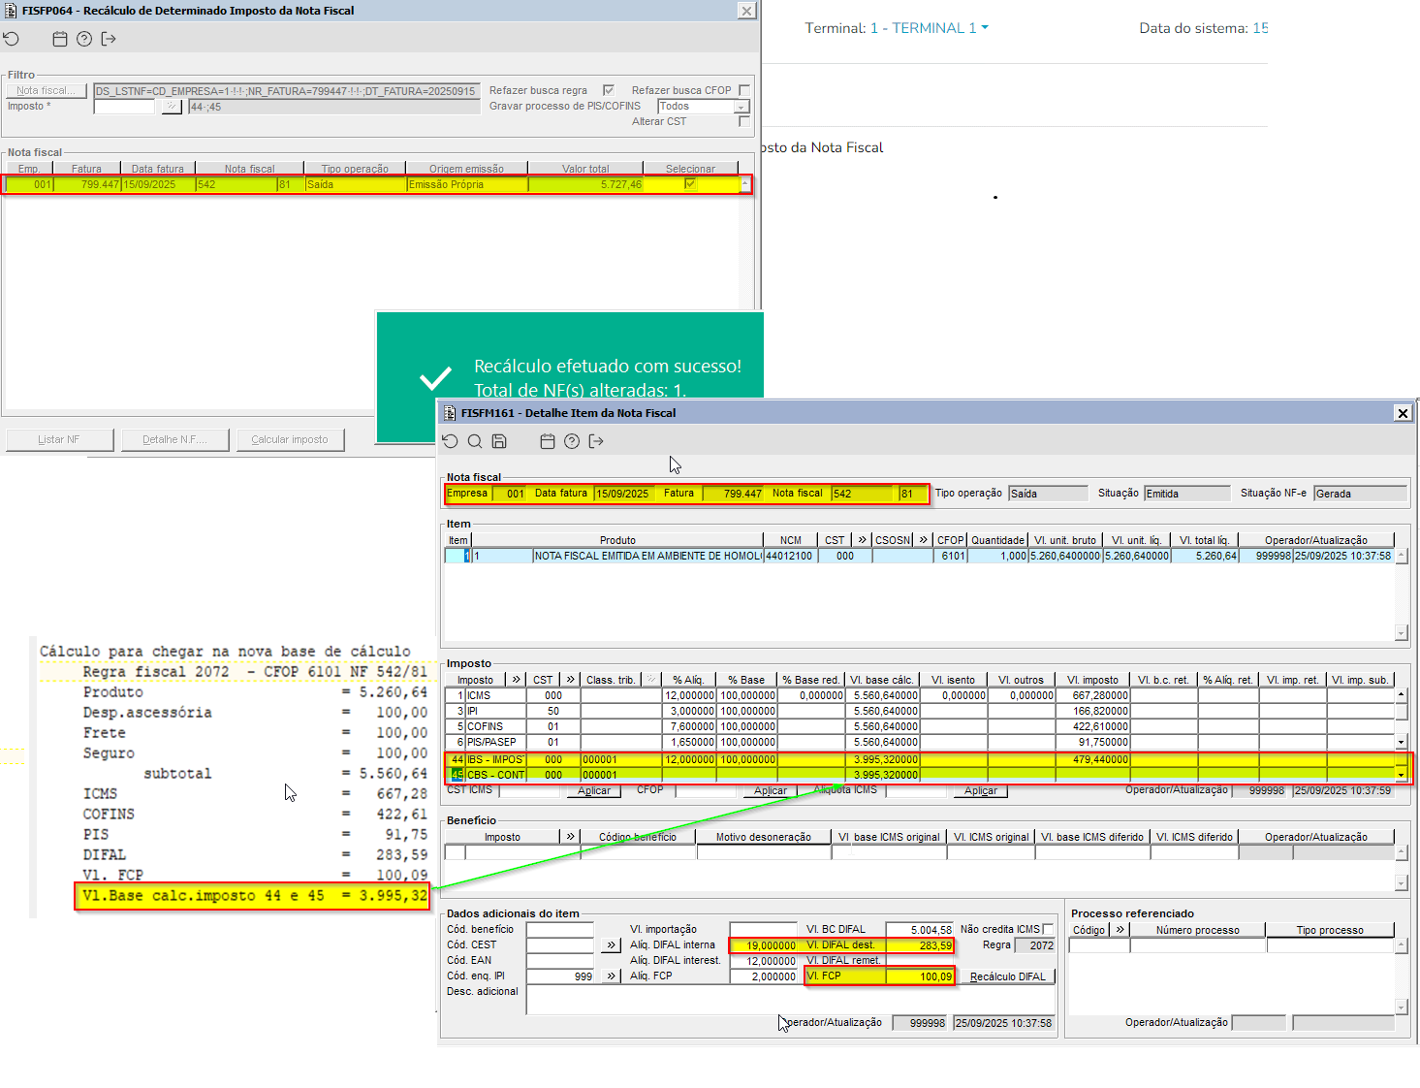
Task: Open Código lookup arrows in Processo referenciado
Action: click(x=1120, y=930)
